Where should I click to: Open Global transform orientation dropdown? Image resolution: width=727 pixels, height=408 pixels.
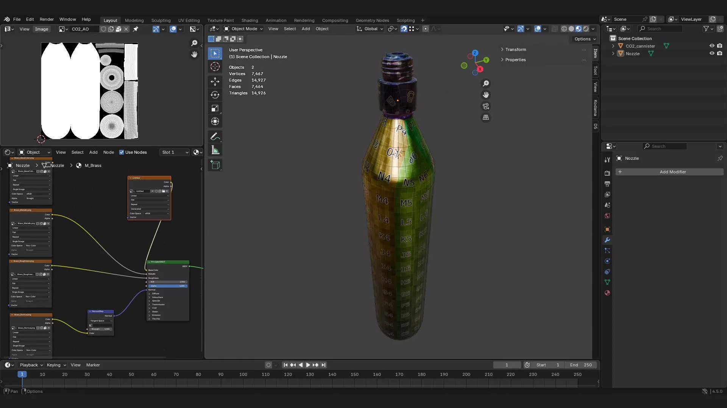370,29
